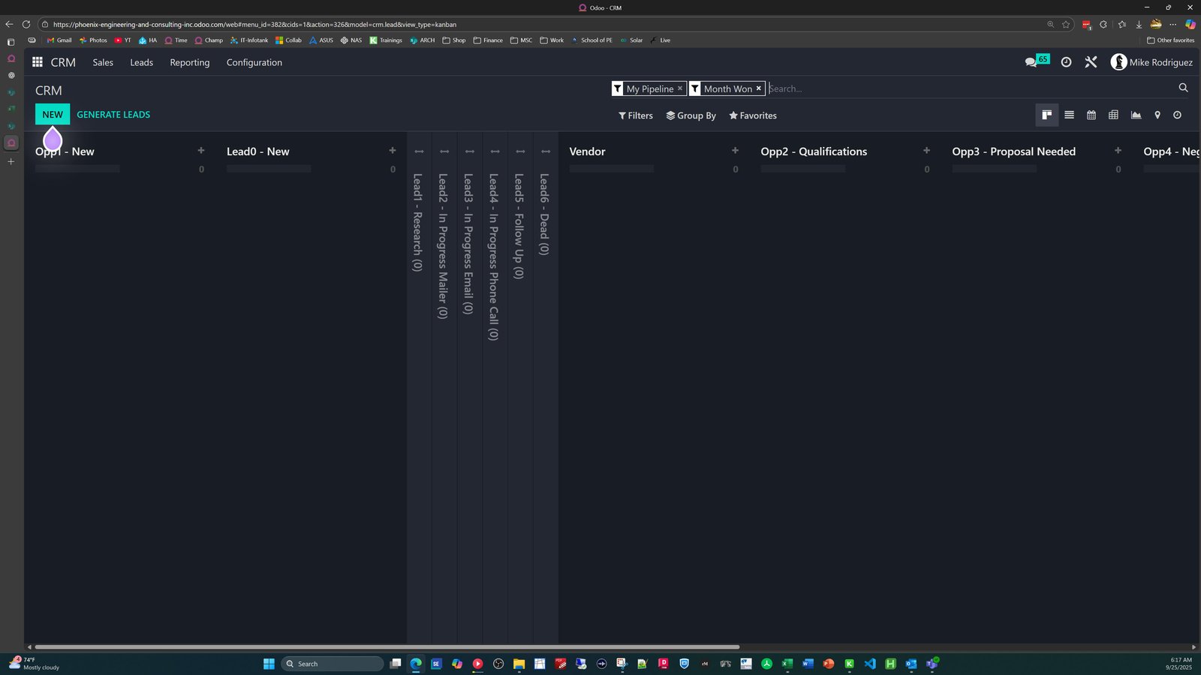Switch to the list view
This screenshot has height=675, width=1201.
(1069, 115)
